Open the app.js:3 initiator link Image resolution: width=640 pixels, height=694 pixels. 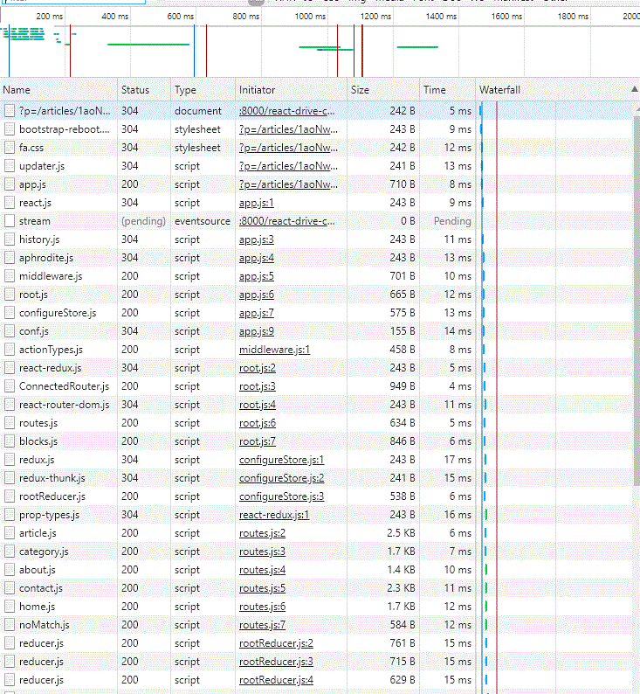tap(257, 239)
